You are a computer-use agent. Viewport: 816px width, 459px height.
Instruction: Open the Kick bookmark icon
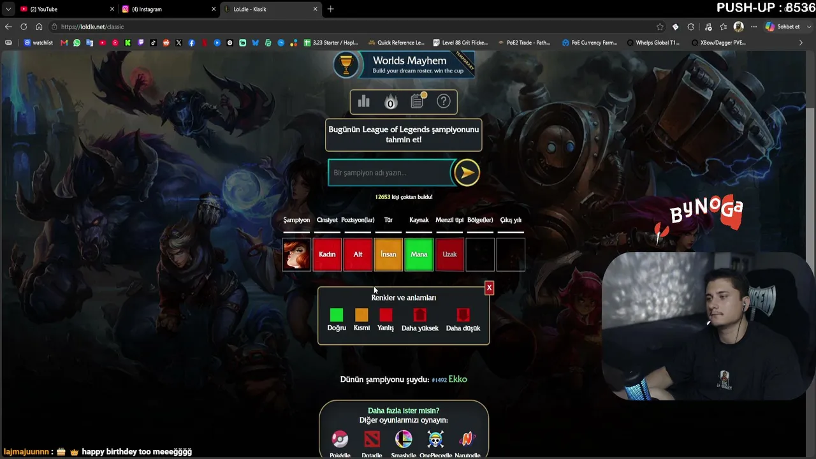click(x=128, y=43)
